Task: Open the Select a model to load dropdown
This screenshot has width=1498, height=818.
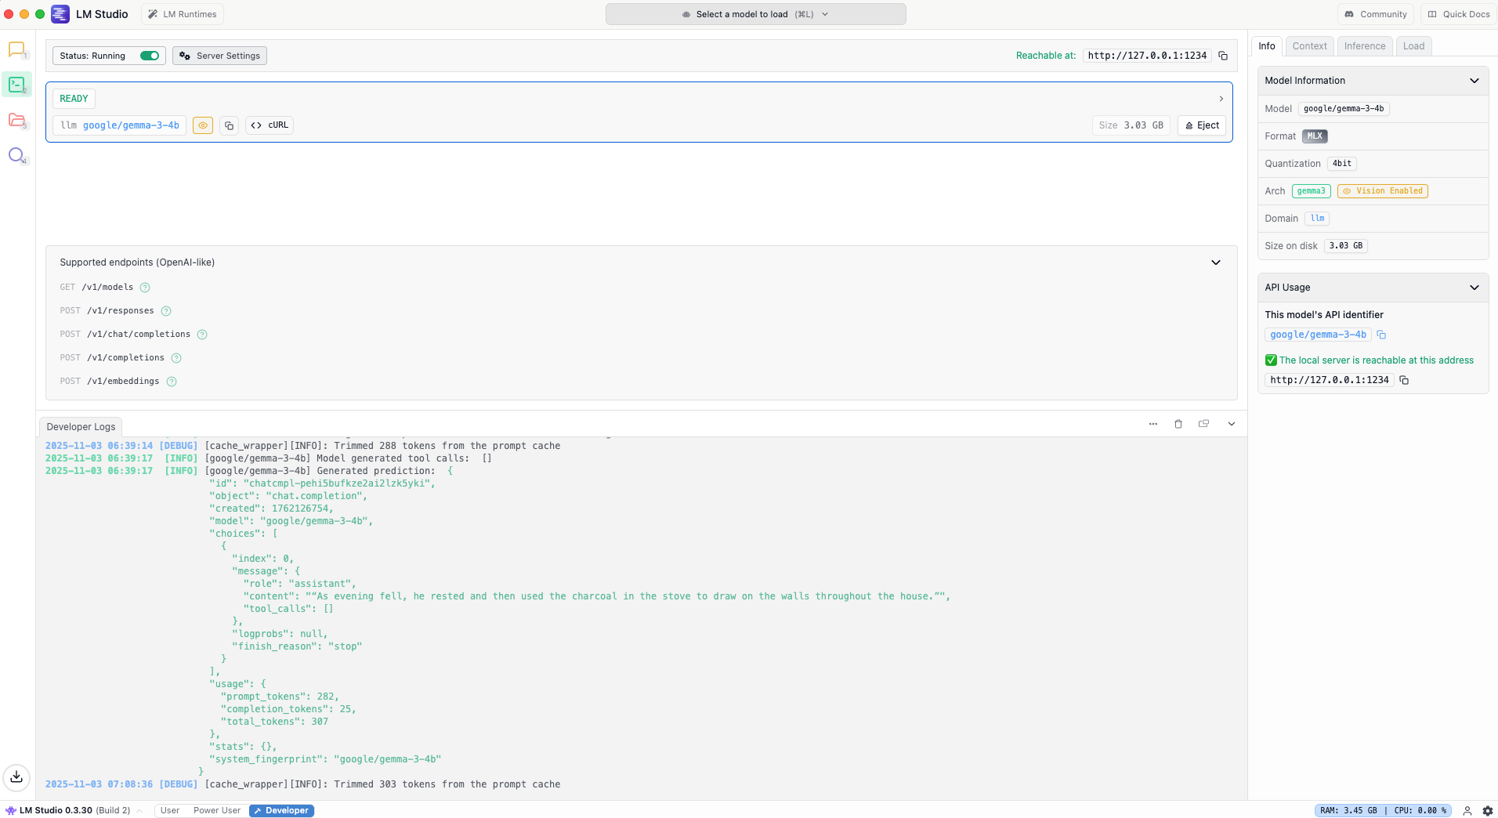Action: click(755, 14)
